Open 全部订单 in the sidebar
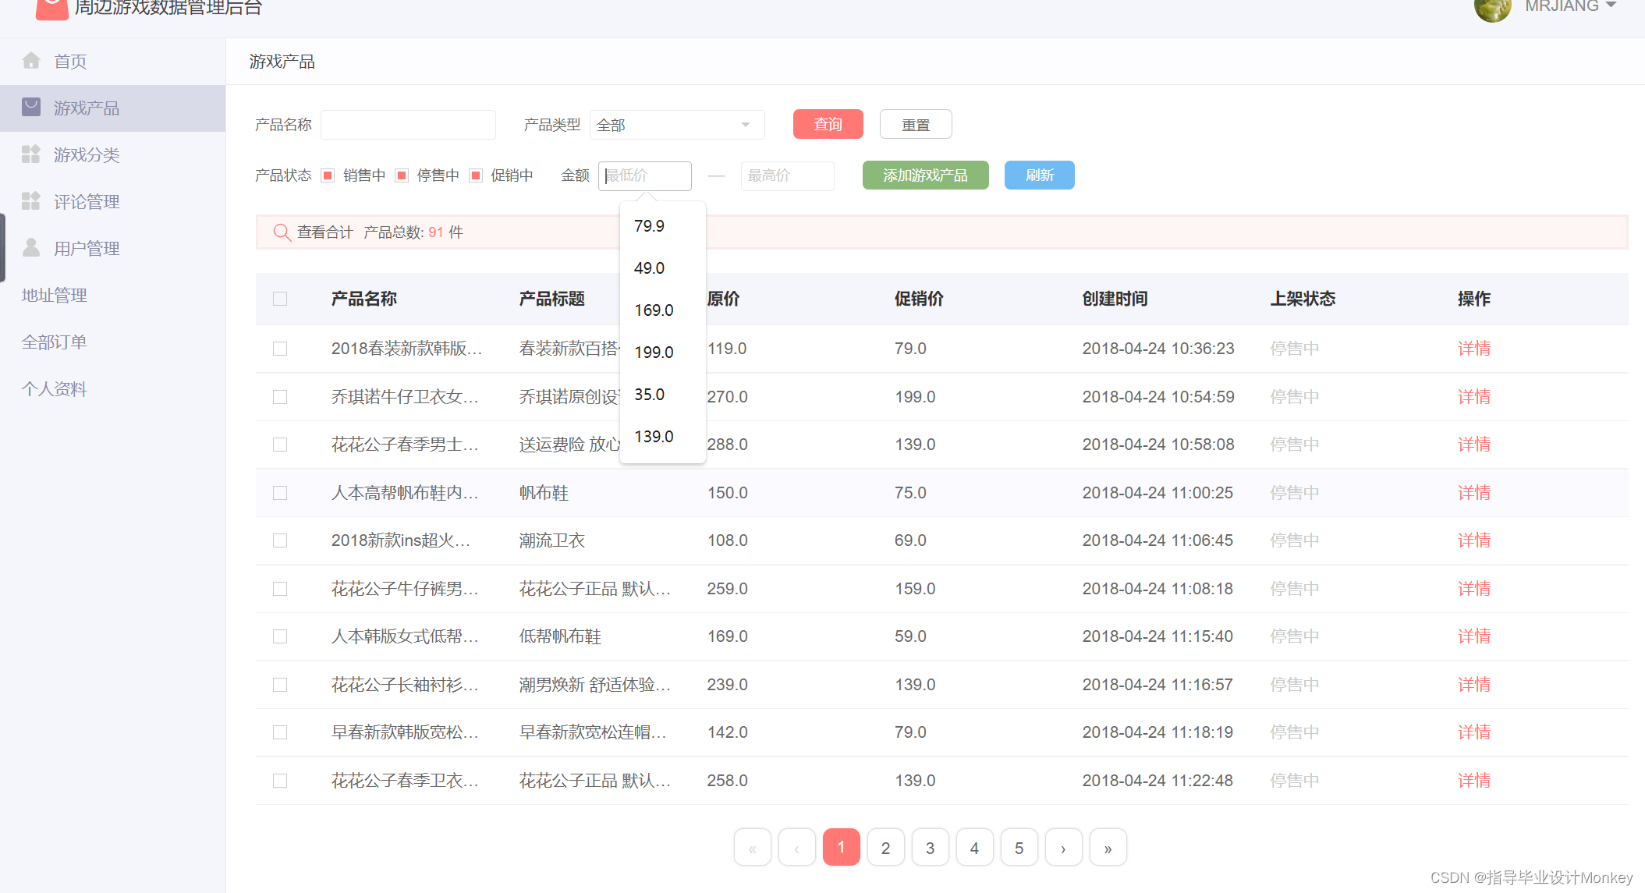 112,342
